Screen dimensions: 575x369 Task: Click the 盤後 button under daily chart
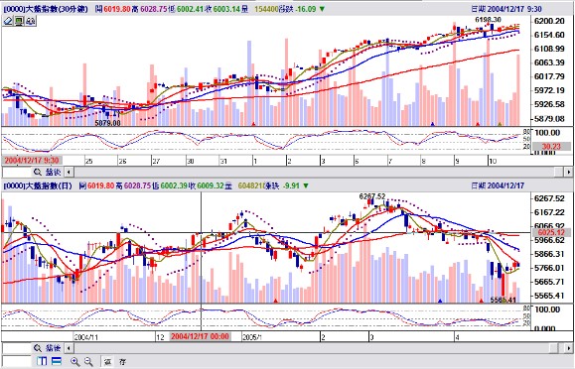click(53, 348)
